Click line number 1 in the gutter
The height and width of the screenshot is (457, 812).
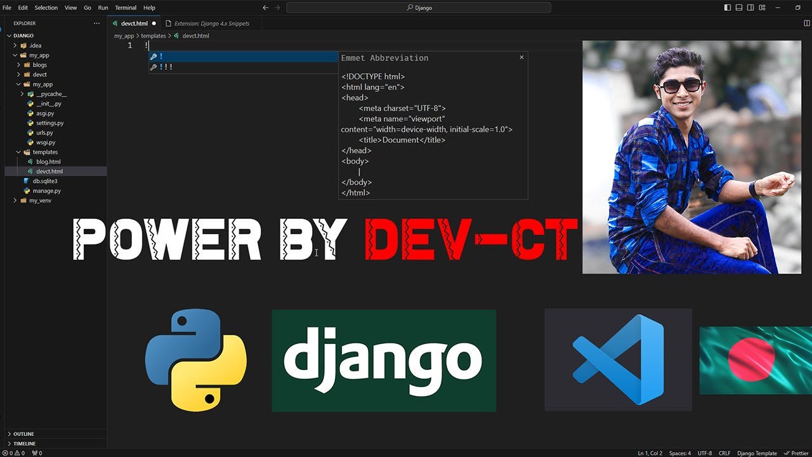[x=129, y=46]
